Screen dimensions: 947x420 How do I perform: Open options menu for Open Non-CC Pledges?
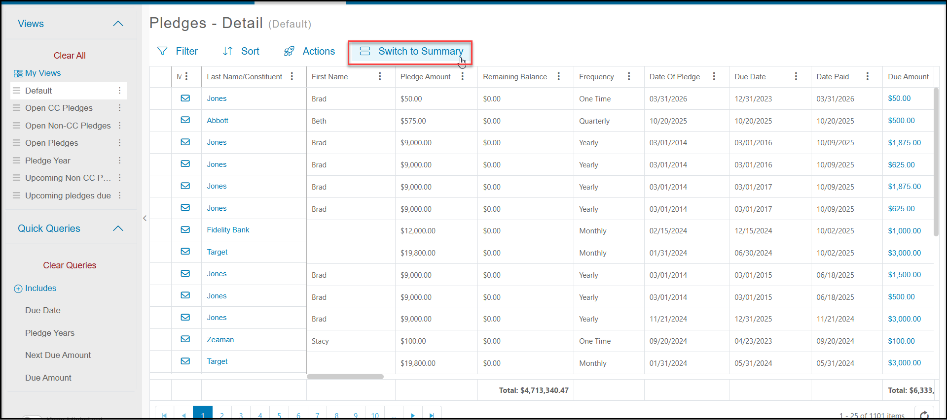119,126
